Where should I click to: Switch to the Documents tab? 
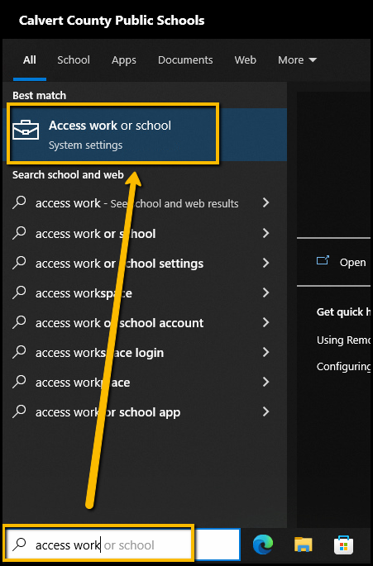(x=185, y=60)
